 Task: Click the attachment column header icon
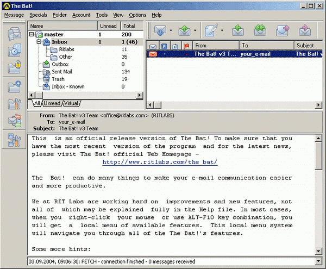175,46
